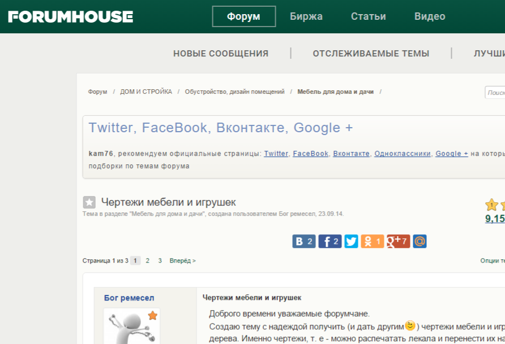The image size is (505, 344).
Task: Click the first gold rating star
Action: coord(491,204)
